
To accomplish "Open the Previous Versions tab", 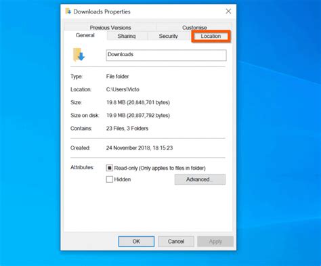I will tap(110, 28).
